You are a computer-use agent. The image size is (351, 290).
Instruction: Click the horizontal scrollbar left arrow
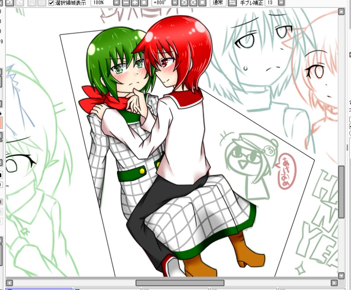click(9, 283)
